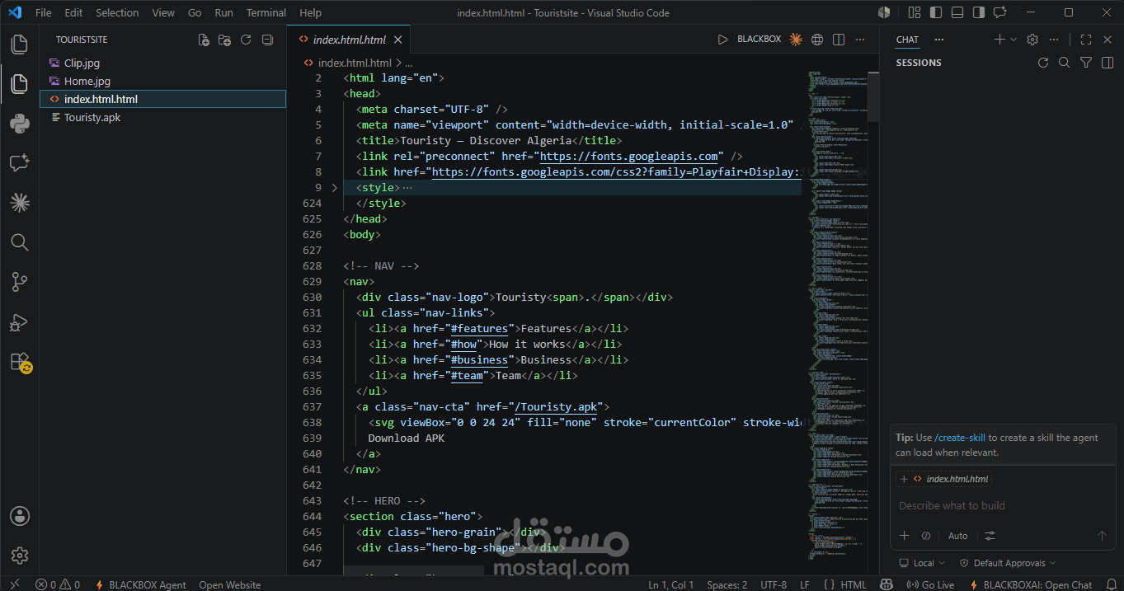The height and width of the screenshot is (591, 1124).
Task: Toggle the secondary side bar
Action: [979, 12]
